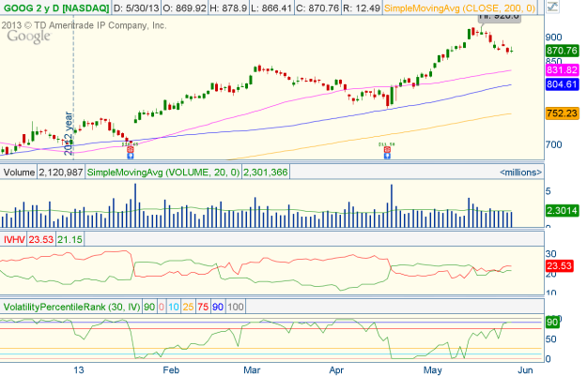Click the green 90 percentile rank axis tag
Screen dimensions: 587x376
pyautogui.click(x=553, y=323)
